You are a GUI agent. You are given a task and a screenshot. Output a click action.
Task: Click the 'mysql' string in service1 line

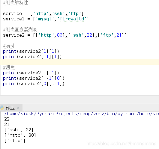pos(45,19)
